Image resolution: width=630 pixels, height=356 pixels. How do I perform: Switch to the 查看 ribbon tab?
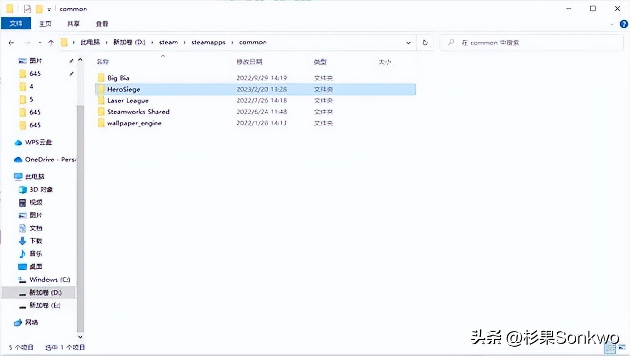coord(102,23)
